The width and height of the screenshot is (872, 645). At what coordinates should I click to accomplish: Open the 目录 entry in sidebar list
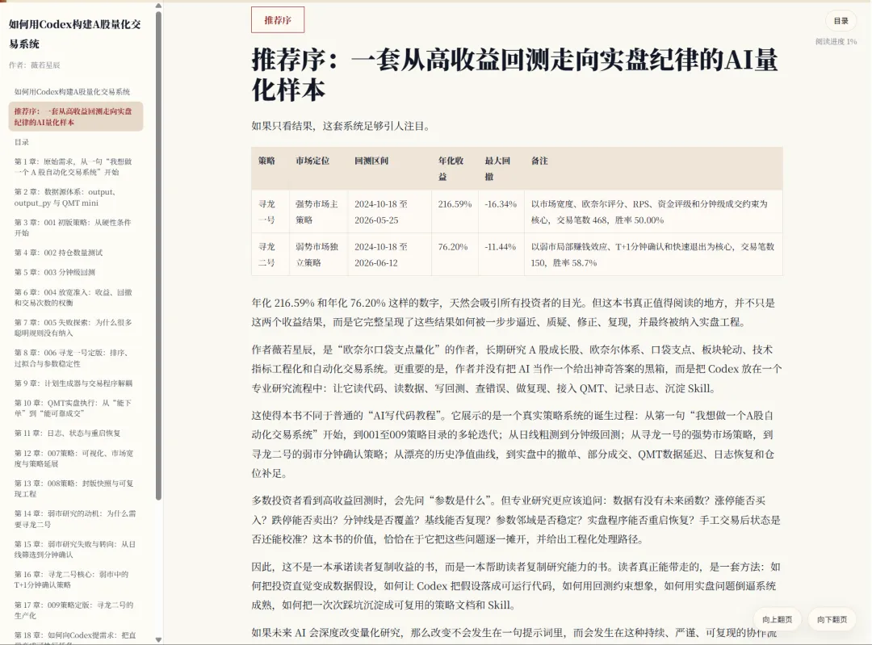22,142
